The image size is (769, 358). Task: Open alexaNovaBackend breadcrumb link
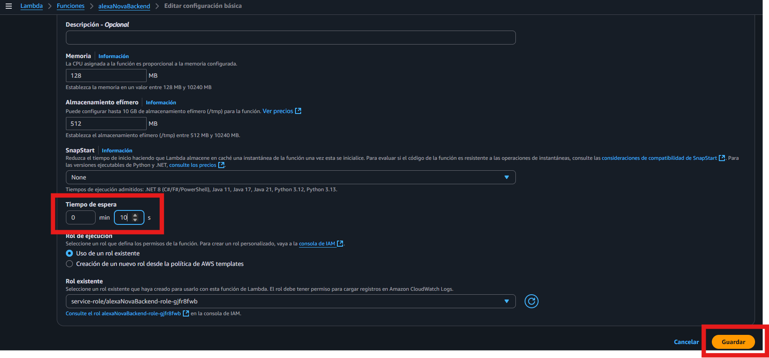coord(124,6)
